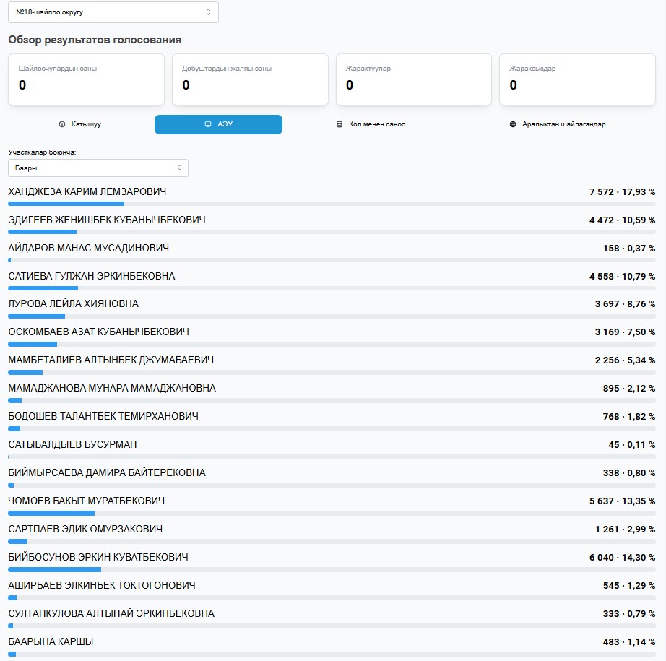
Task: Click the globe icon beside Аралыктан шайлагандар
Action: 513,124
